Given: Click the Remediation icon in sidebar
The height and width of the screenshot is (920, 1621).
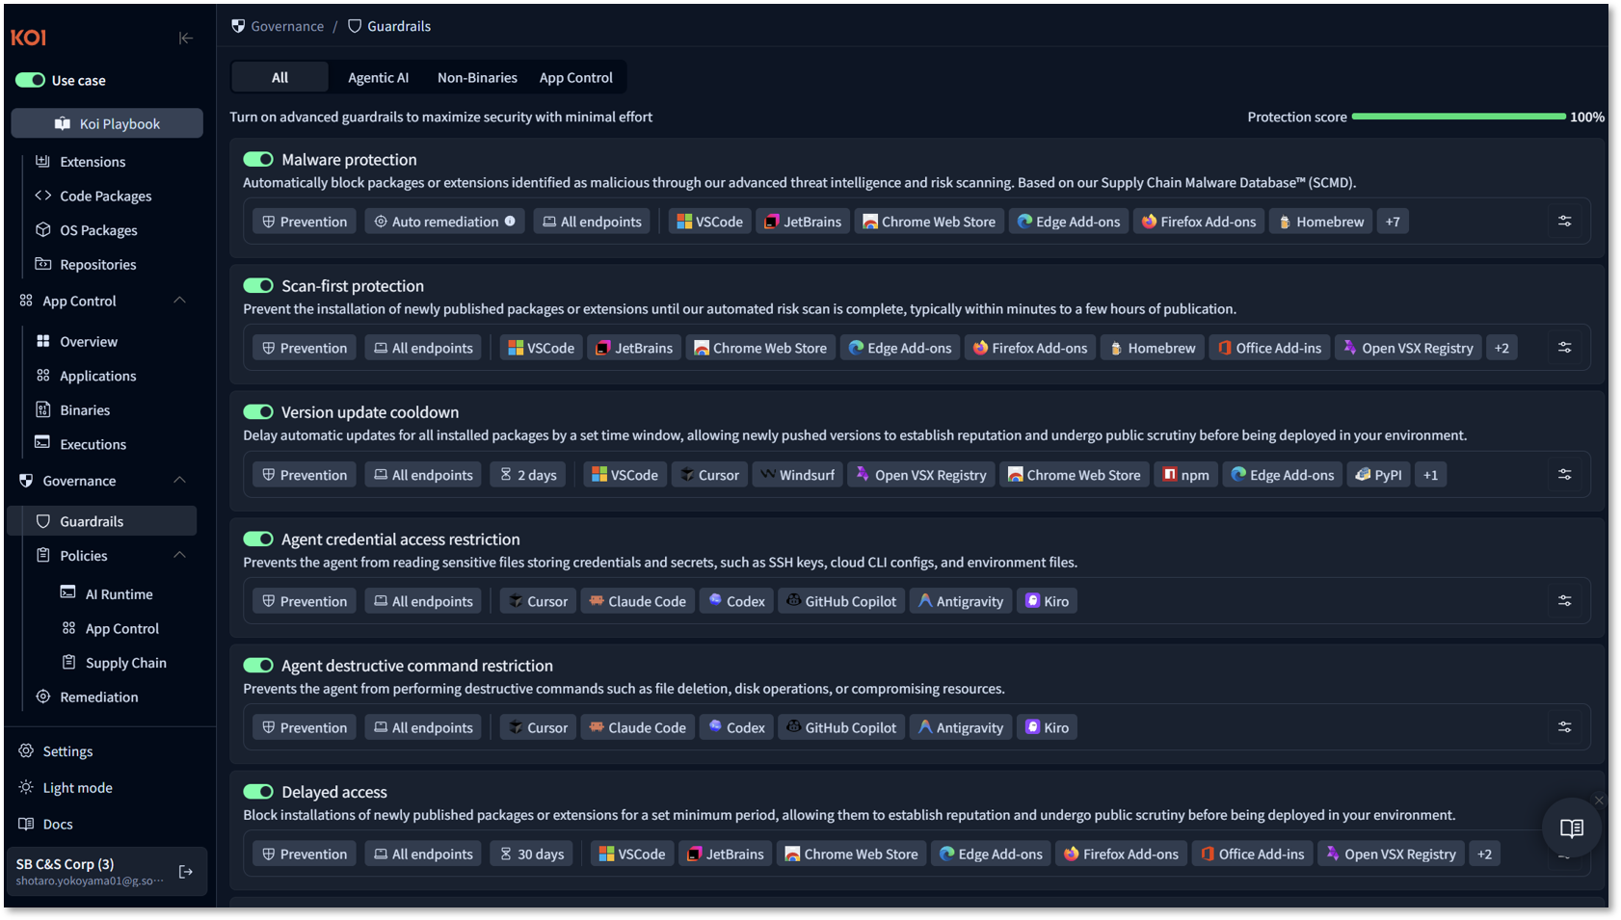Looking at the screenshot, I should point(43,697).
